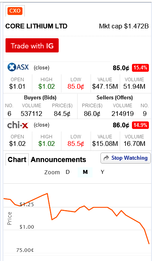Click the chi-x exchange logo
Screen dimensions: 154x261
click(18, 125)
